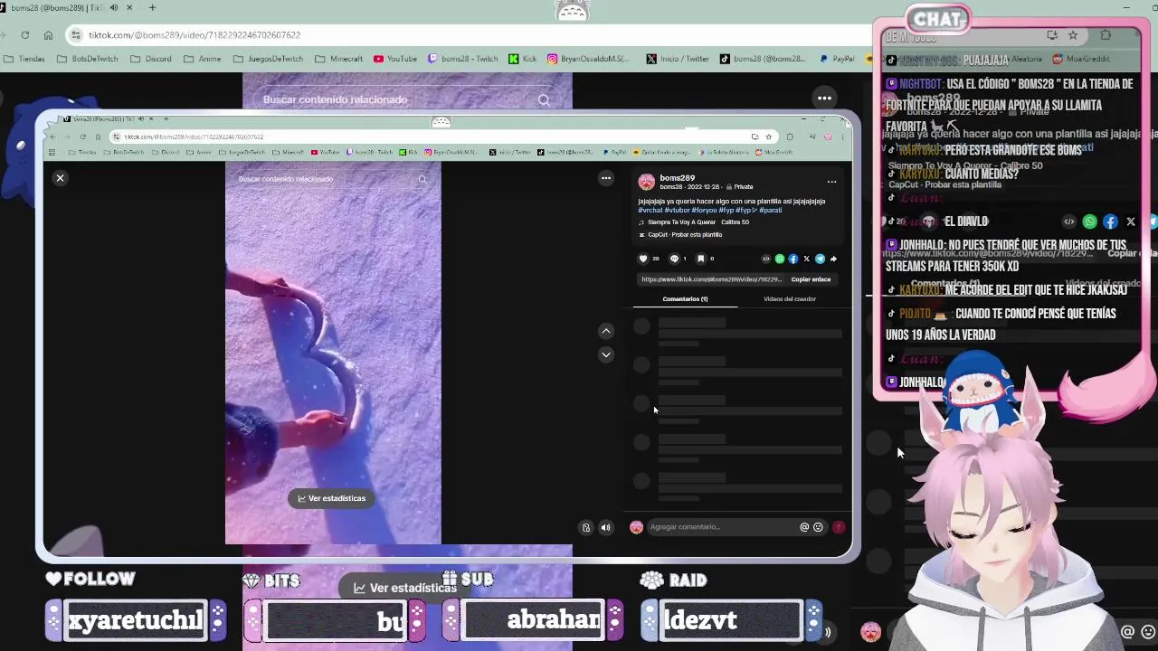Click Ver estadísticas in background TikTok page
Image resolution: width=1158 pixels, height=651 pixels.
(404, 588)
